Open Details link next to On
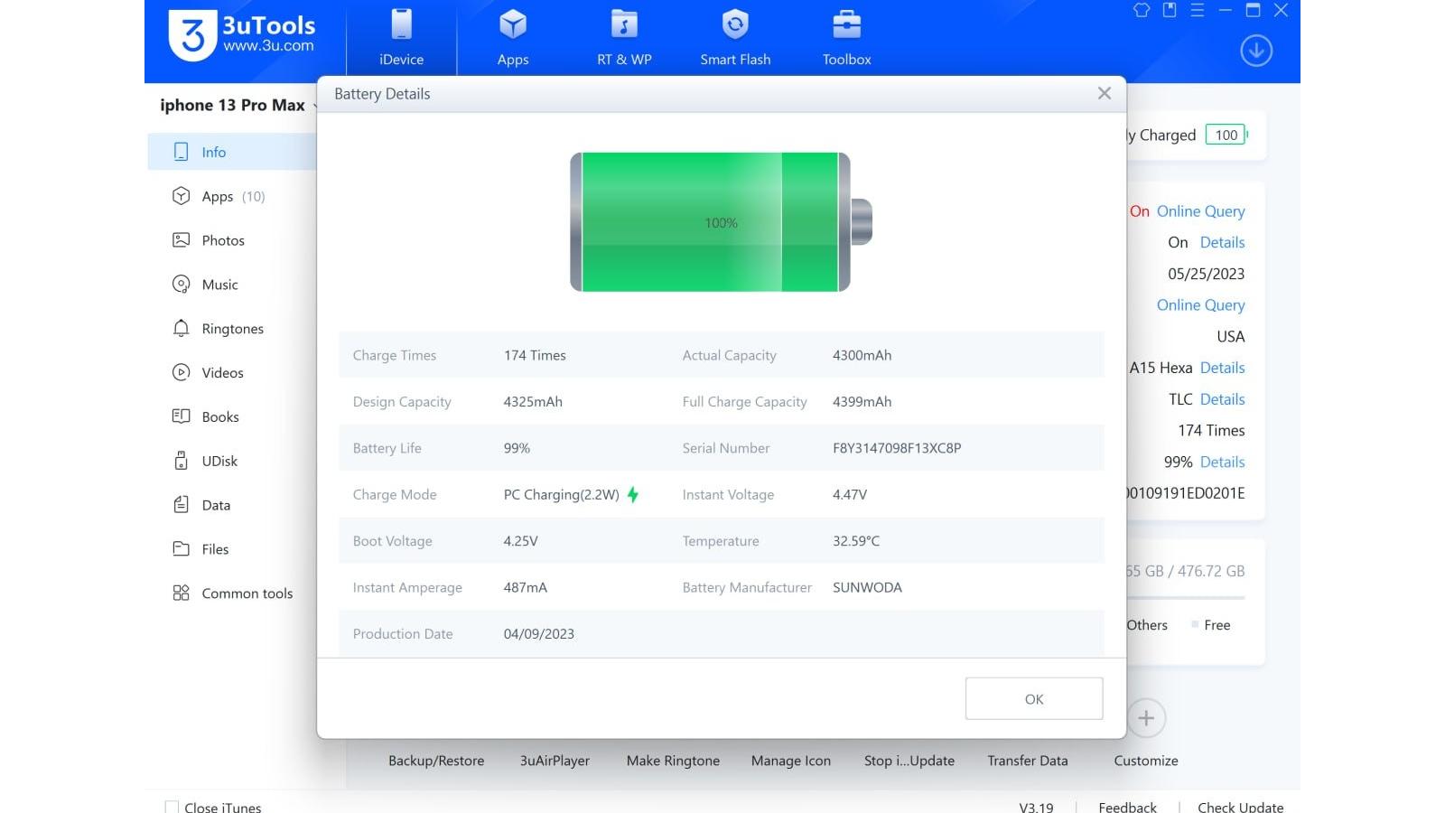The image size is (1445, 813). [x=1222, y=242]
